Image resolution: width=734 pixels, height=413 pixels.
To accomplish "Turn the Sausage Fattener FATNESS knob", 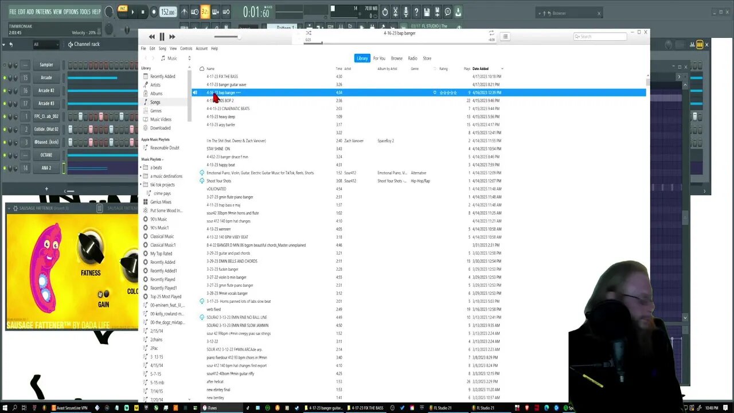I will (x=90, y=247).
